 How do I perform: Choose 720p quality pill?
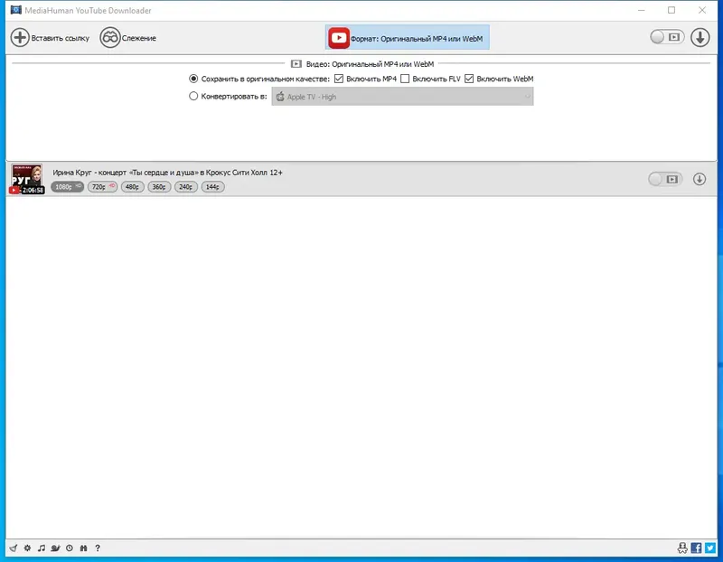(102, 187)
